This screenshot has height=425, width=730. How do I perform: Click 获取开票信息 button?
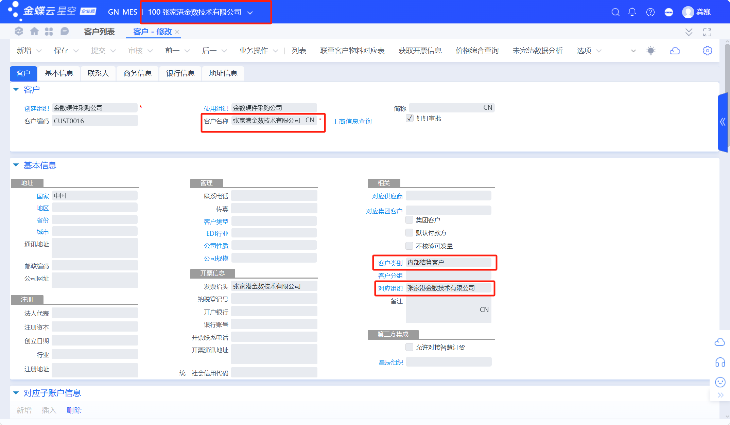(420, 51)
